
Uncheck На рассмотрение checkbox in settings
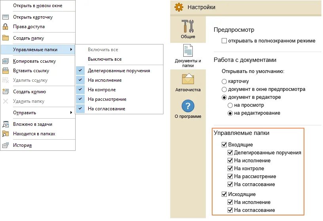coord(230,177)
